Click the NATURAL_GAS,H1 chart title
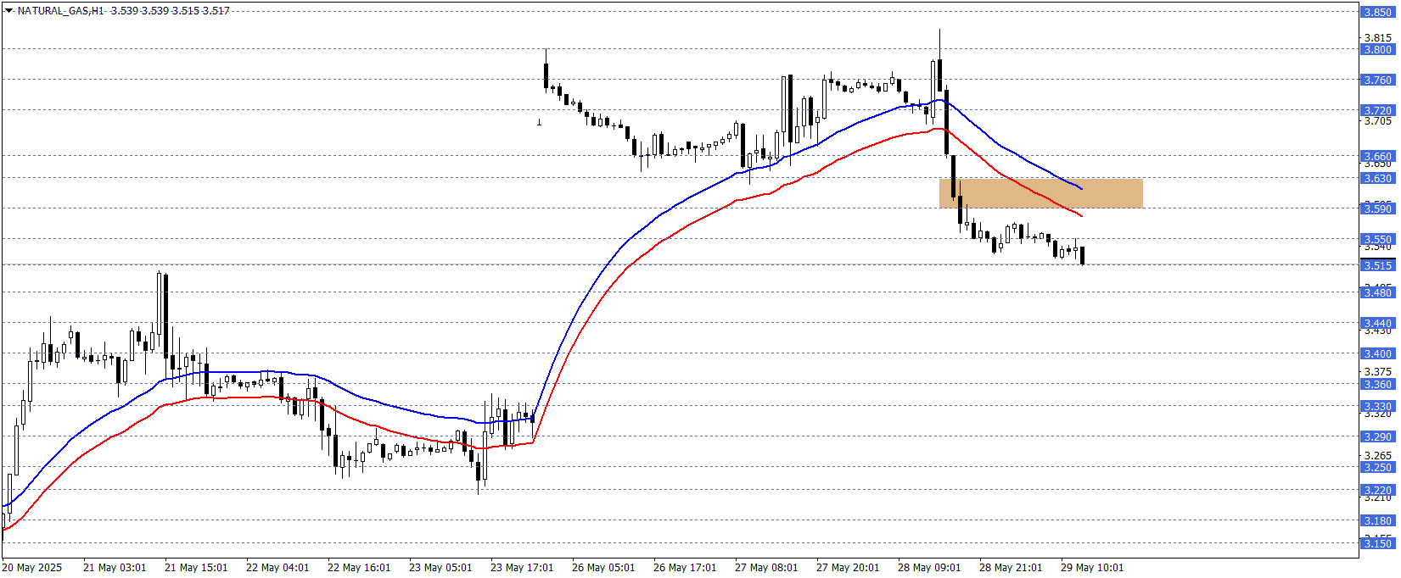The width and height of the screenshot is (1401, 578). (60, 11)
